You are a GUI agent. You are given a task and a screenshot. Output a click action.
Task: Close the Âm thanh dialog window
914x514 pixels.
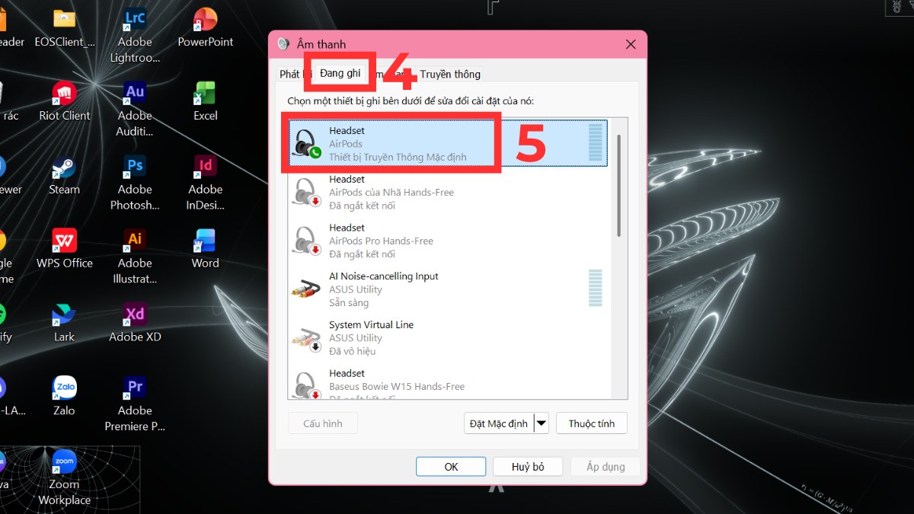click(x=631, y=45)
